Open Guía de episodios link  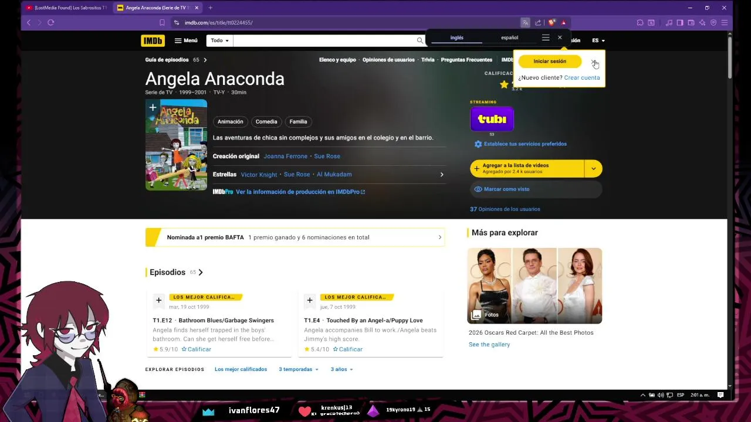coord(176,60)
